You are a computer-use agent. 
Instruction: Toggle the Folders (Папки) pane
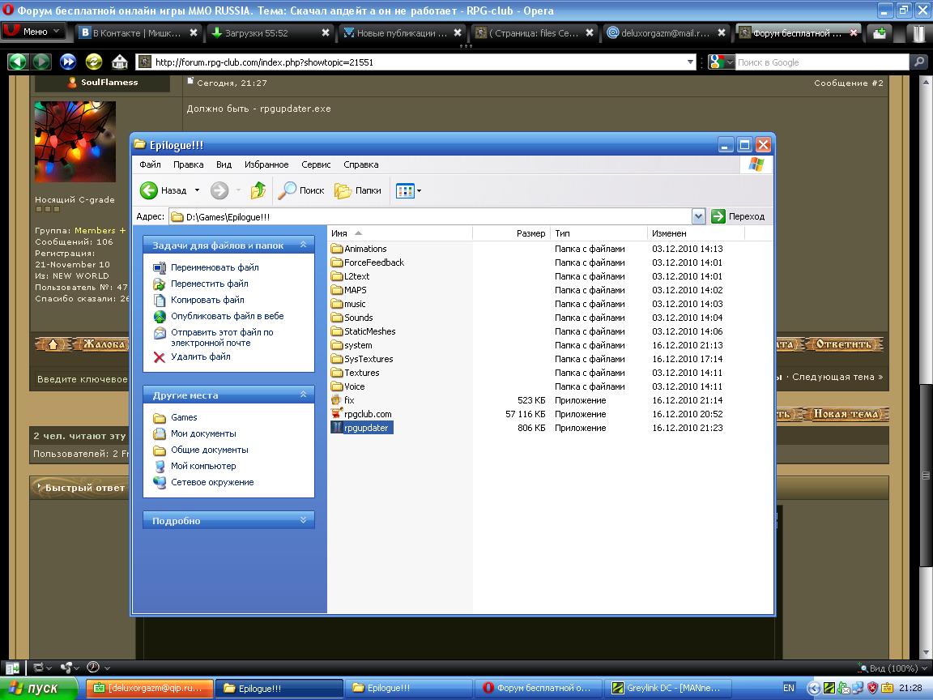coord(357,190)
